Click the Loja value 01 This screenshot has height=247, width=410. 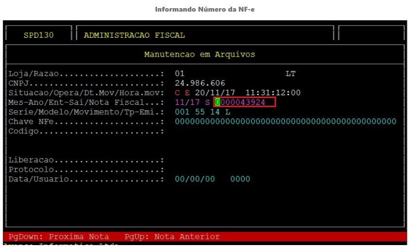click(x=180, y=73)
